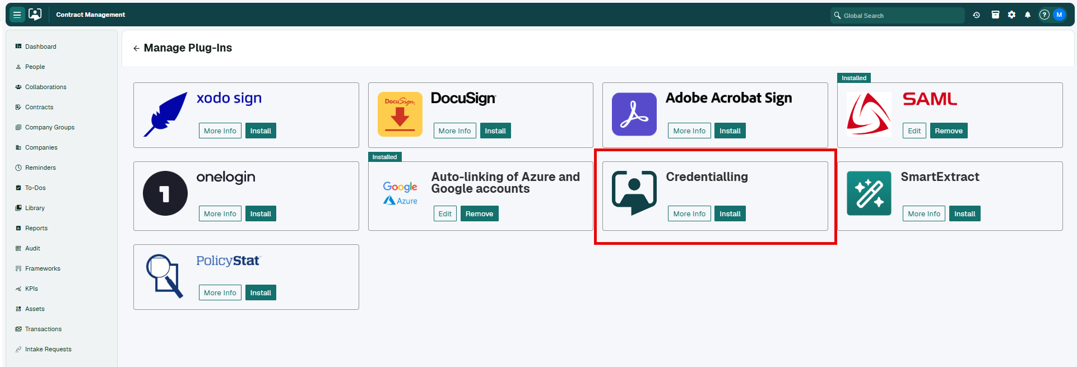1077x367 pixels.
Task: Install the SmartExtract plug-in
Action: [x=965, y=213]
